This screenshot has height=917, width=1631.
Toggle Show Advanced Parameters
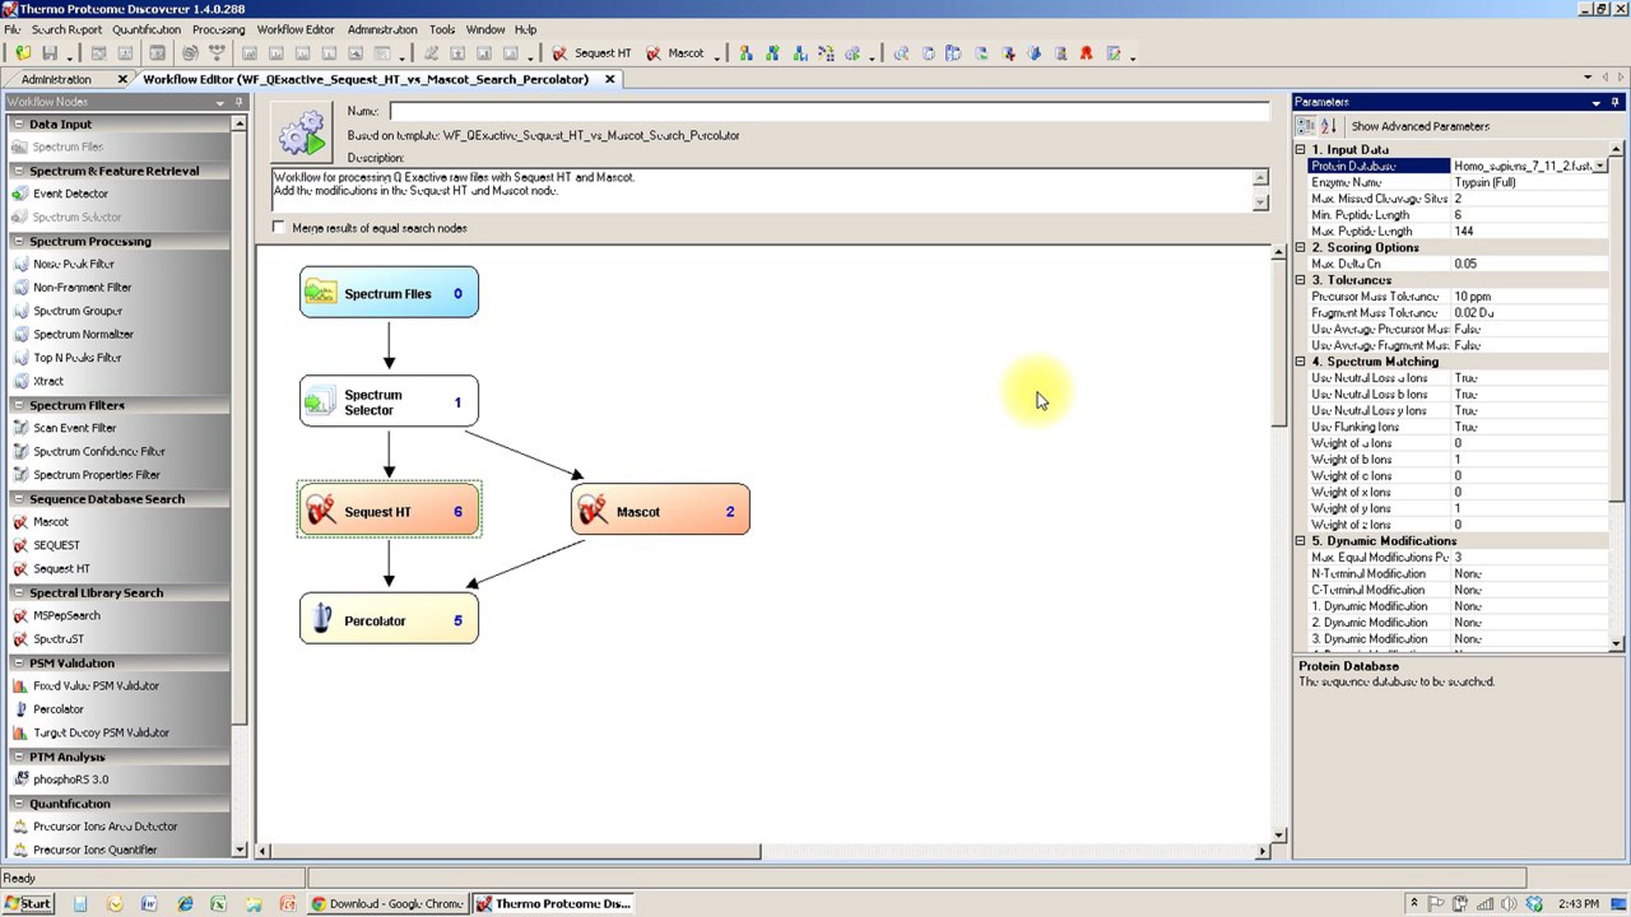pos(1420,126)
